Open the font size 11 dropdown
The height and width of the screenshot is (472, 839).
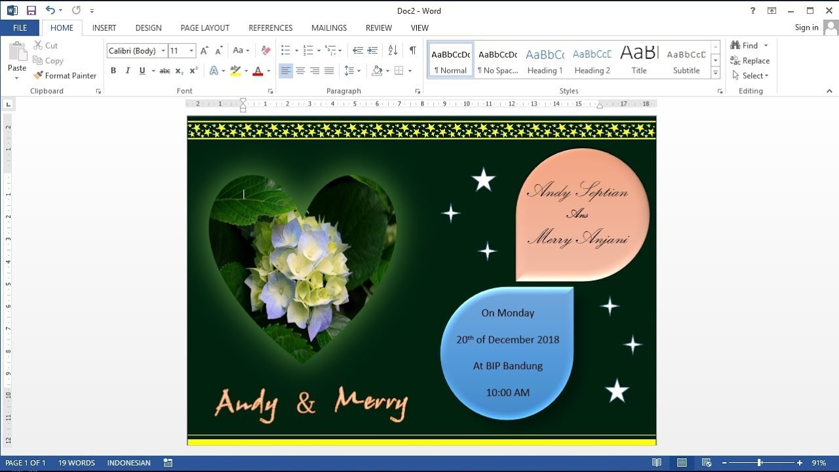(x=191, y=50)
